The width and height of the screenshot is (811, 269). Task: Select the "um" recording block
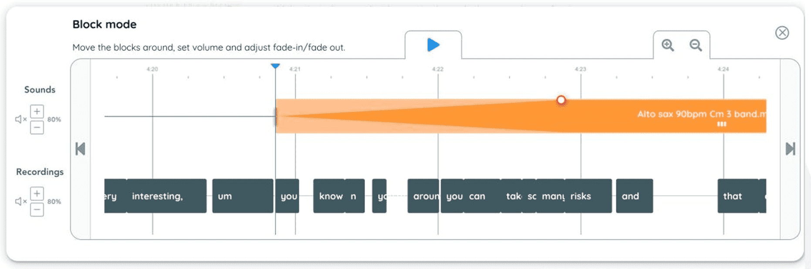tap(243, 196)
